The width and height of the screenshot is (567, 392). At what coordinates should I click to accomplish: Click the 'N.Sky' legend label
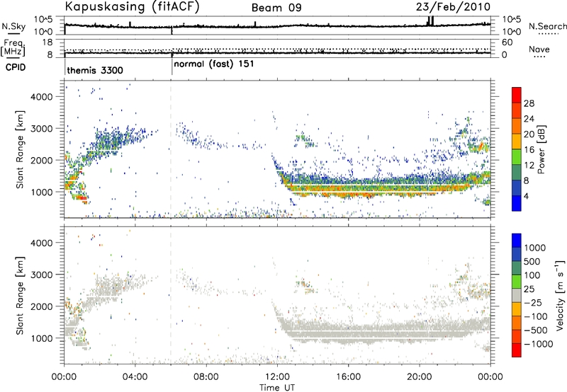pos(13,26)
